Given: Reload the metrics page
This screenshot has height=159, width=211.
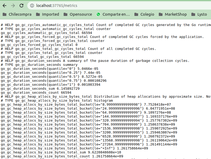Looking at the screenshot, I should click(x=21, y=6).
